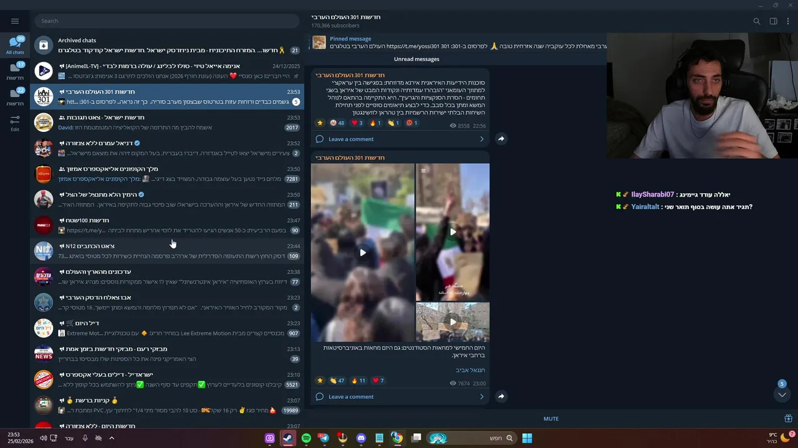Image resolution: width=798 pixels, height=448 pixels.
Task: Click the Windows Start button
Action: [527, 438]
